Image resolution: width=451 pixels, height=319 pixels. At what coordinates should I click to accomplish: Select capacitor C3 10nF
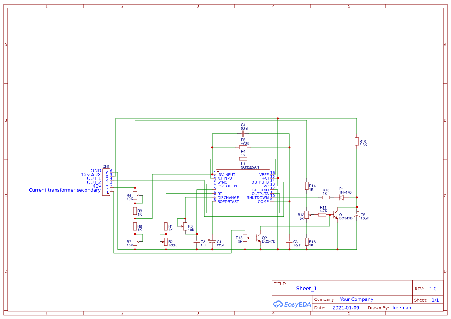tap(289, 242)
